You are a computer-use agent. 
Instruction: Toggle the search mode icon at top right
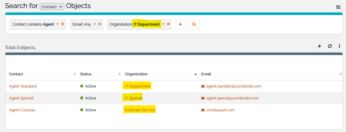pos(338,7)
